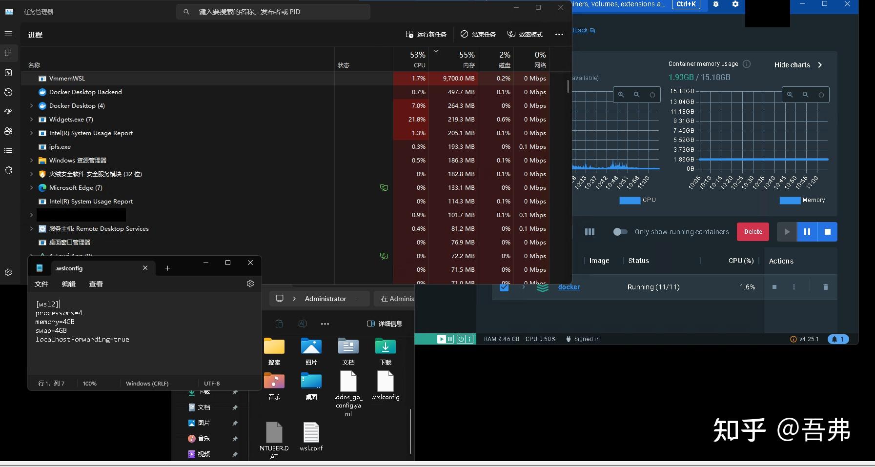Viewport: 875px width, 467px height.
Task: Pause the container stats with pause control
Action: click(x=807, y=232)
